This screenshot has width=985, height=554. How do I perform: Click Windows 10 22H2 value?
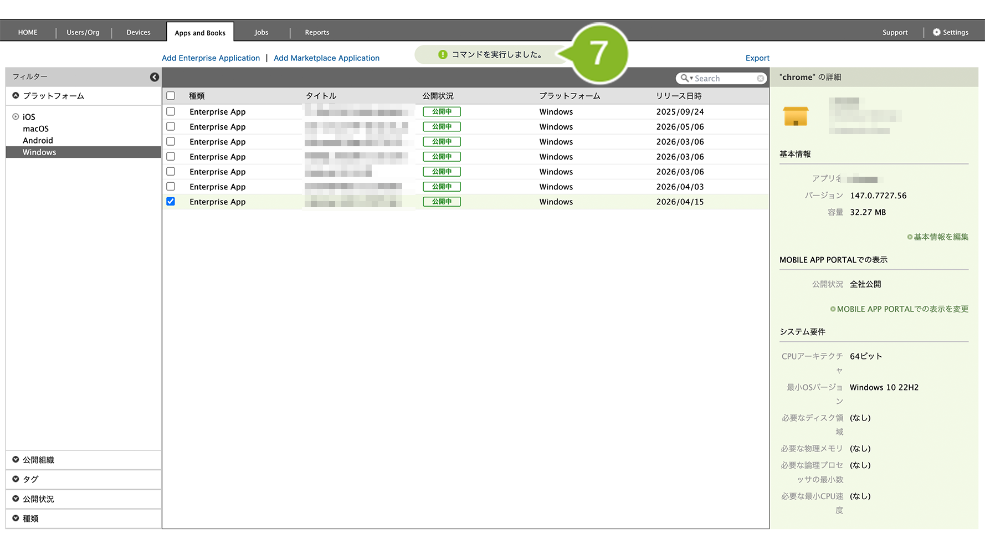(x=884, y=387)
